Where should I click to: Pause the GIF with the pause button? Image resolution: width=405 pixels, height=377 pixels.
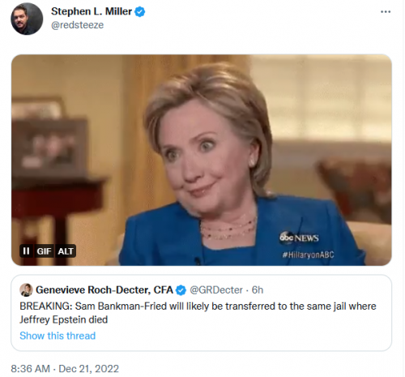click(26, 251)
